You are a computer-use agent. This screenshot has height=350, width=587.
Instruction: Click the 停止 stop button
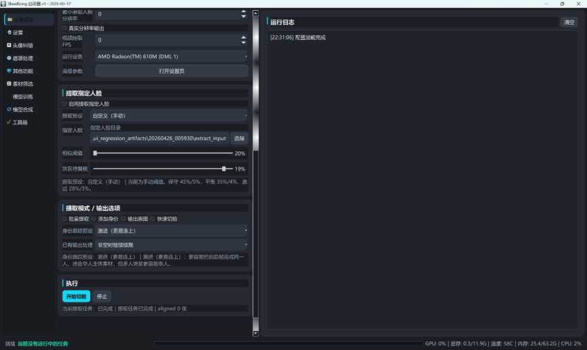[x=102, y=296]
